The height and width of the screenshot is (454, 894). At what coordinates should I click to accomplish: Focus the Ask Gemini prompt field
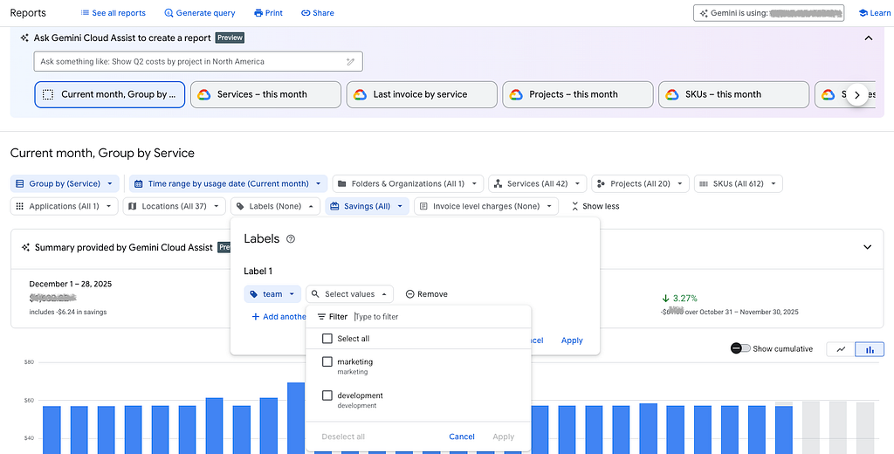click(198, 62)
